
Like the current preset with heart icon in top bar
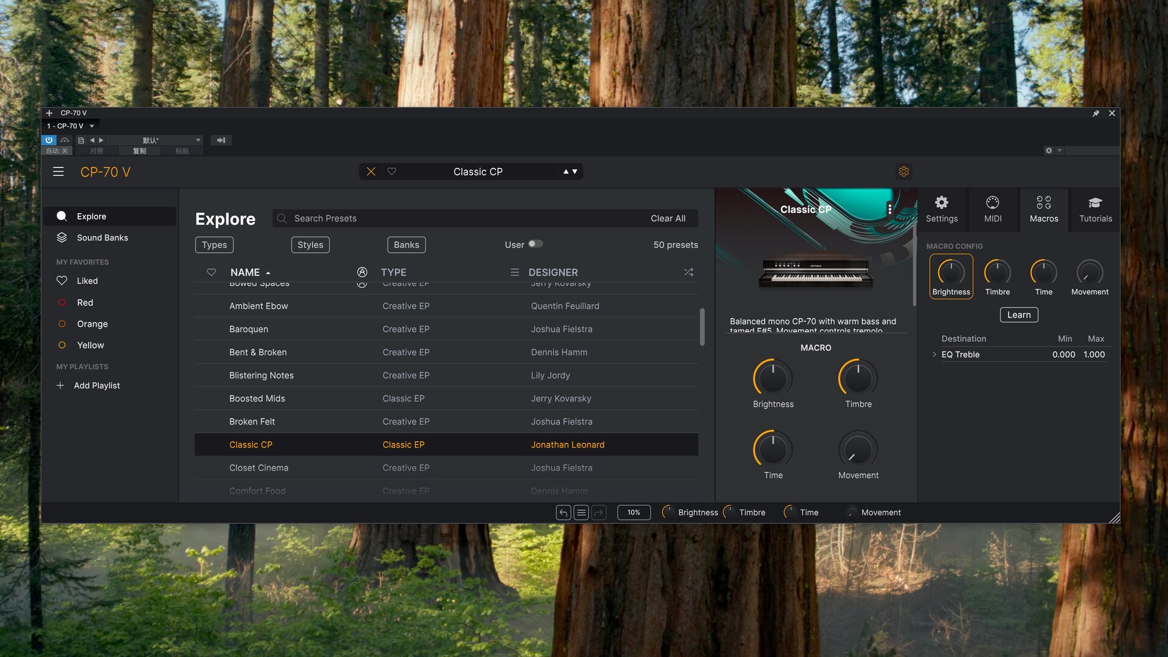pyautogui.click(x=392, y=172)
